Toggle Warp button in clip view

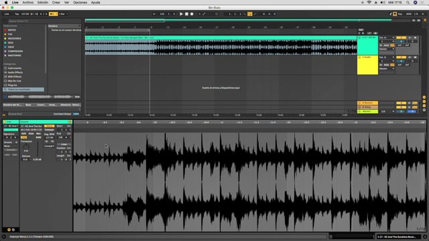(49, 126)
